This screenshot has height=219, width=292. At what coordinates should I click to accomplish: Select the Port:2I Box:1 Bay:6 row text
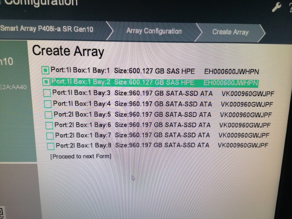163,125
